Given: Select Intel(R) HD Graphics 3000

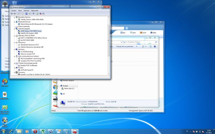Looking at the screenshot, I should (29, 33).
